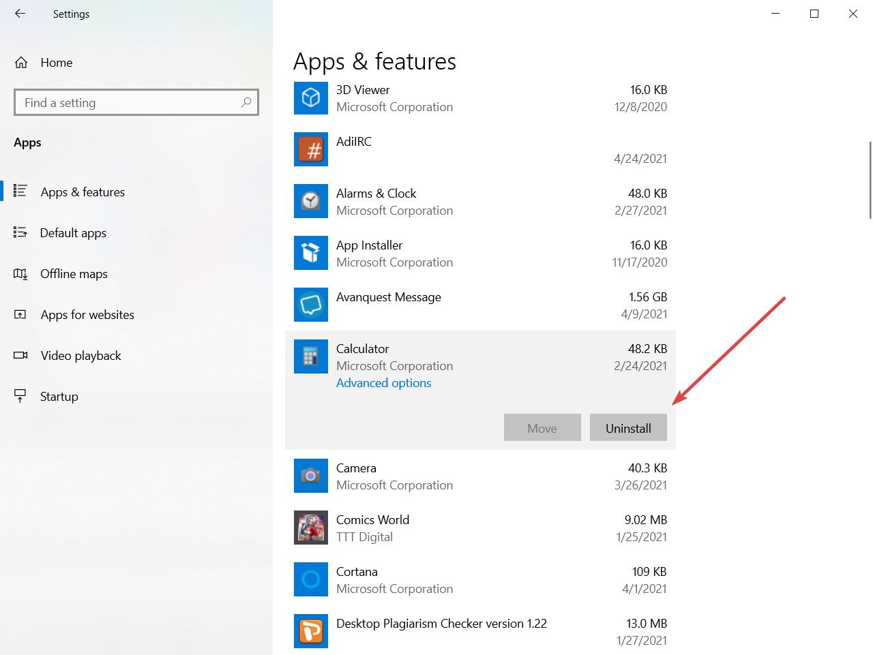Click the Video playback camera icon
This screenshot has height=655, width=873.
tap(20, 355)
